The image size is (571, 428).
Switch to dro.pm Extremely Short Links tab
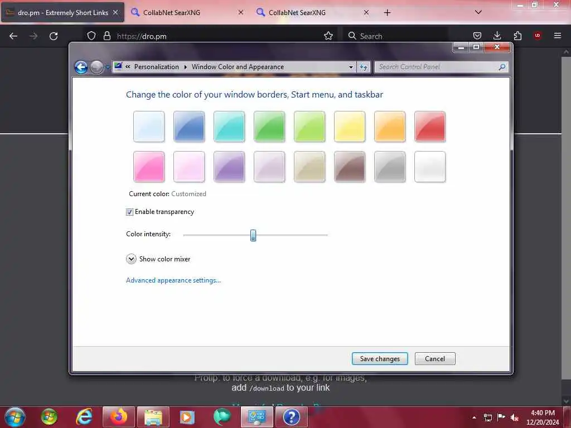pyautogui.click(x=62, y=12)
